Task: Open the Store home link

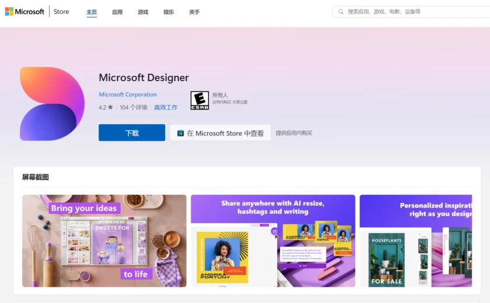Action: click(x=61, y=12)
